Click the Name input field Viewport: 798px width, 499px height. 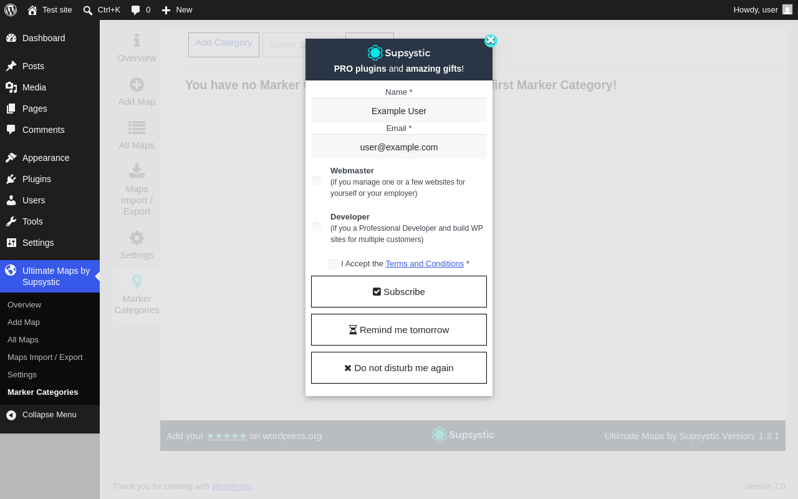click(x=399, y=111)
